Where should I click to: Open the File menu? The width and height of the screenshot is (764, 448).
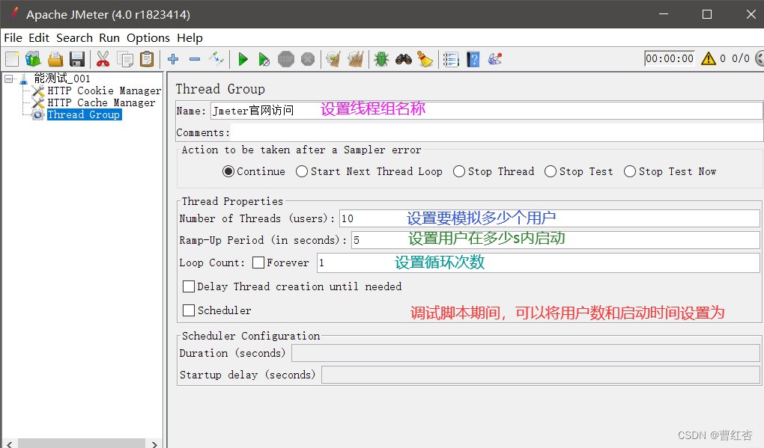pyautogui.click(x=13, y=38)
